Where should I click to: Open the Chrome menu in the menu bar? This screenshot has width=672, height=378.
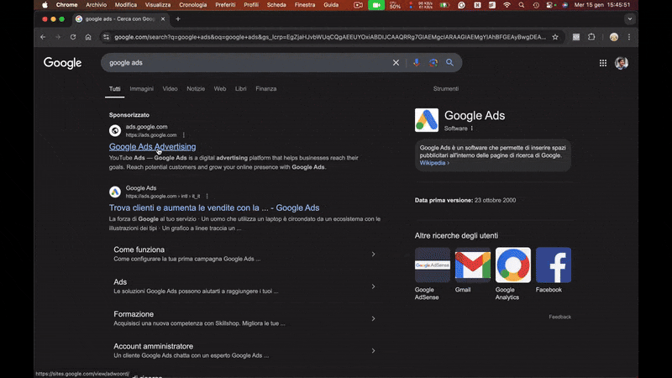(67, 5)
